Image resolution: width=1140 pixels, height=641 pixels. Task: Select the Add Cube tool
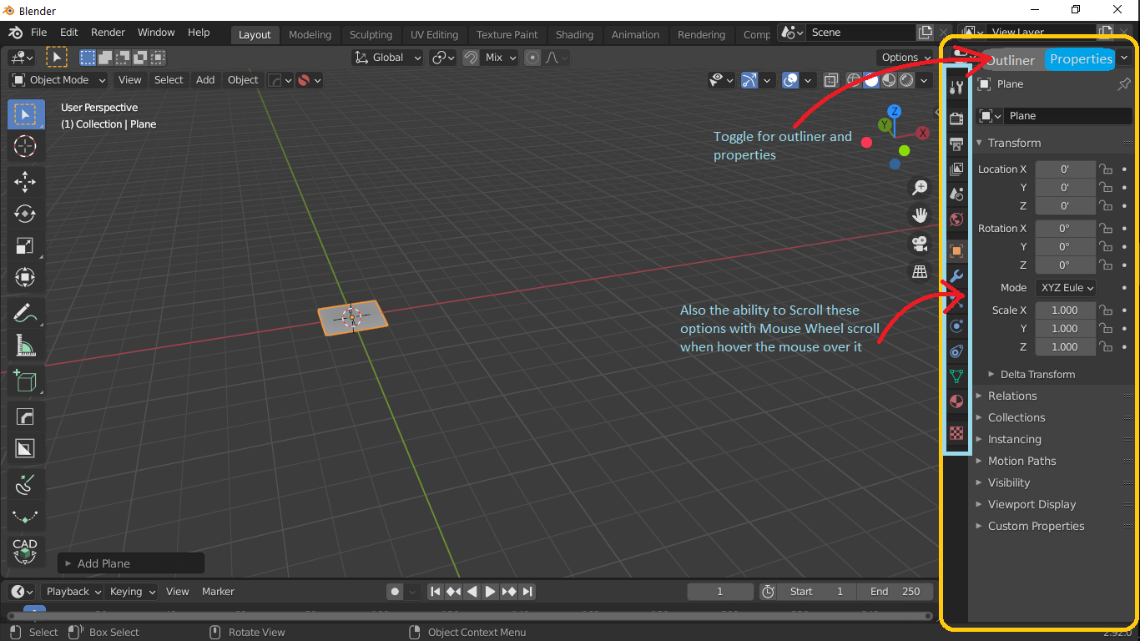click(26, 381)
